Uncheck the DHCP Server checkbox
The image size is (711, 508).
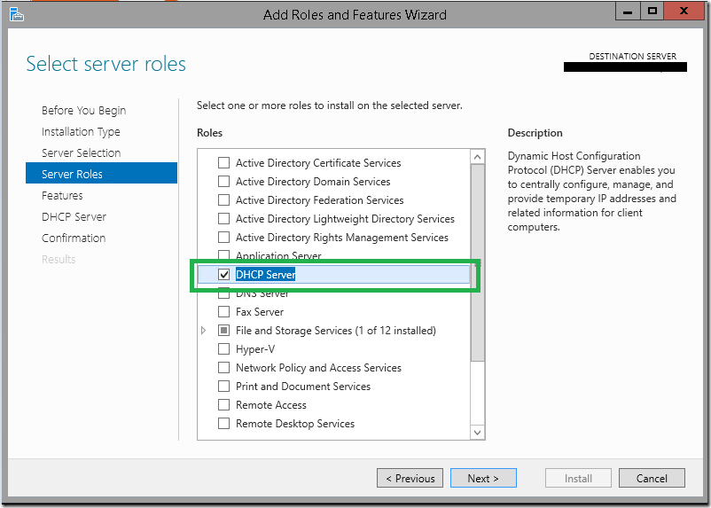click(x=224, y=275)
